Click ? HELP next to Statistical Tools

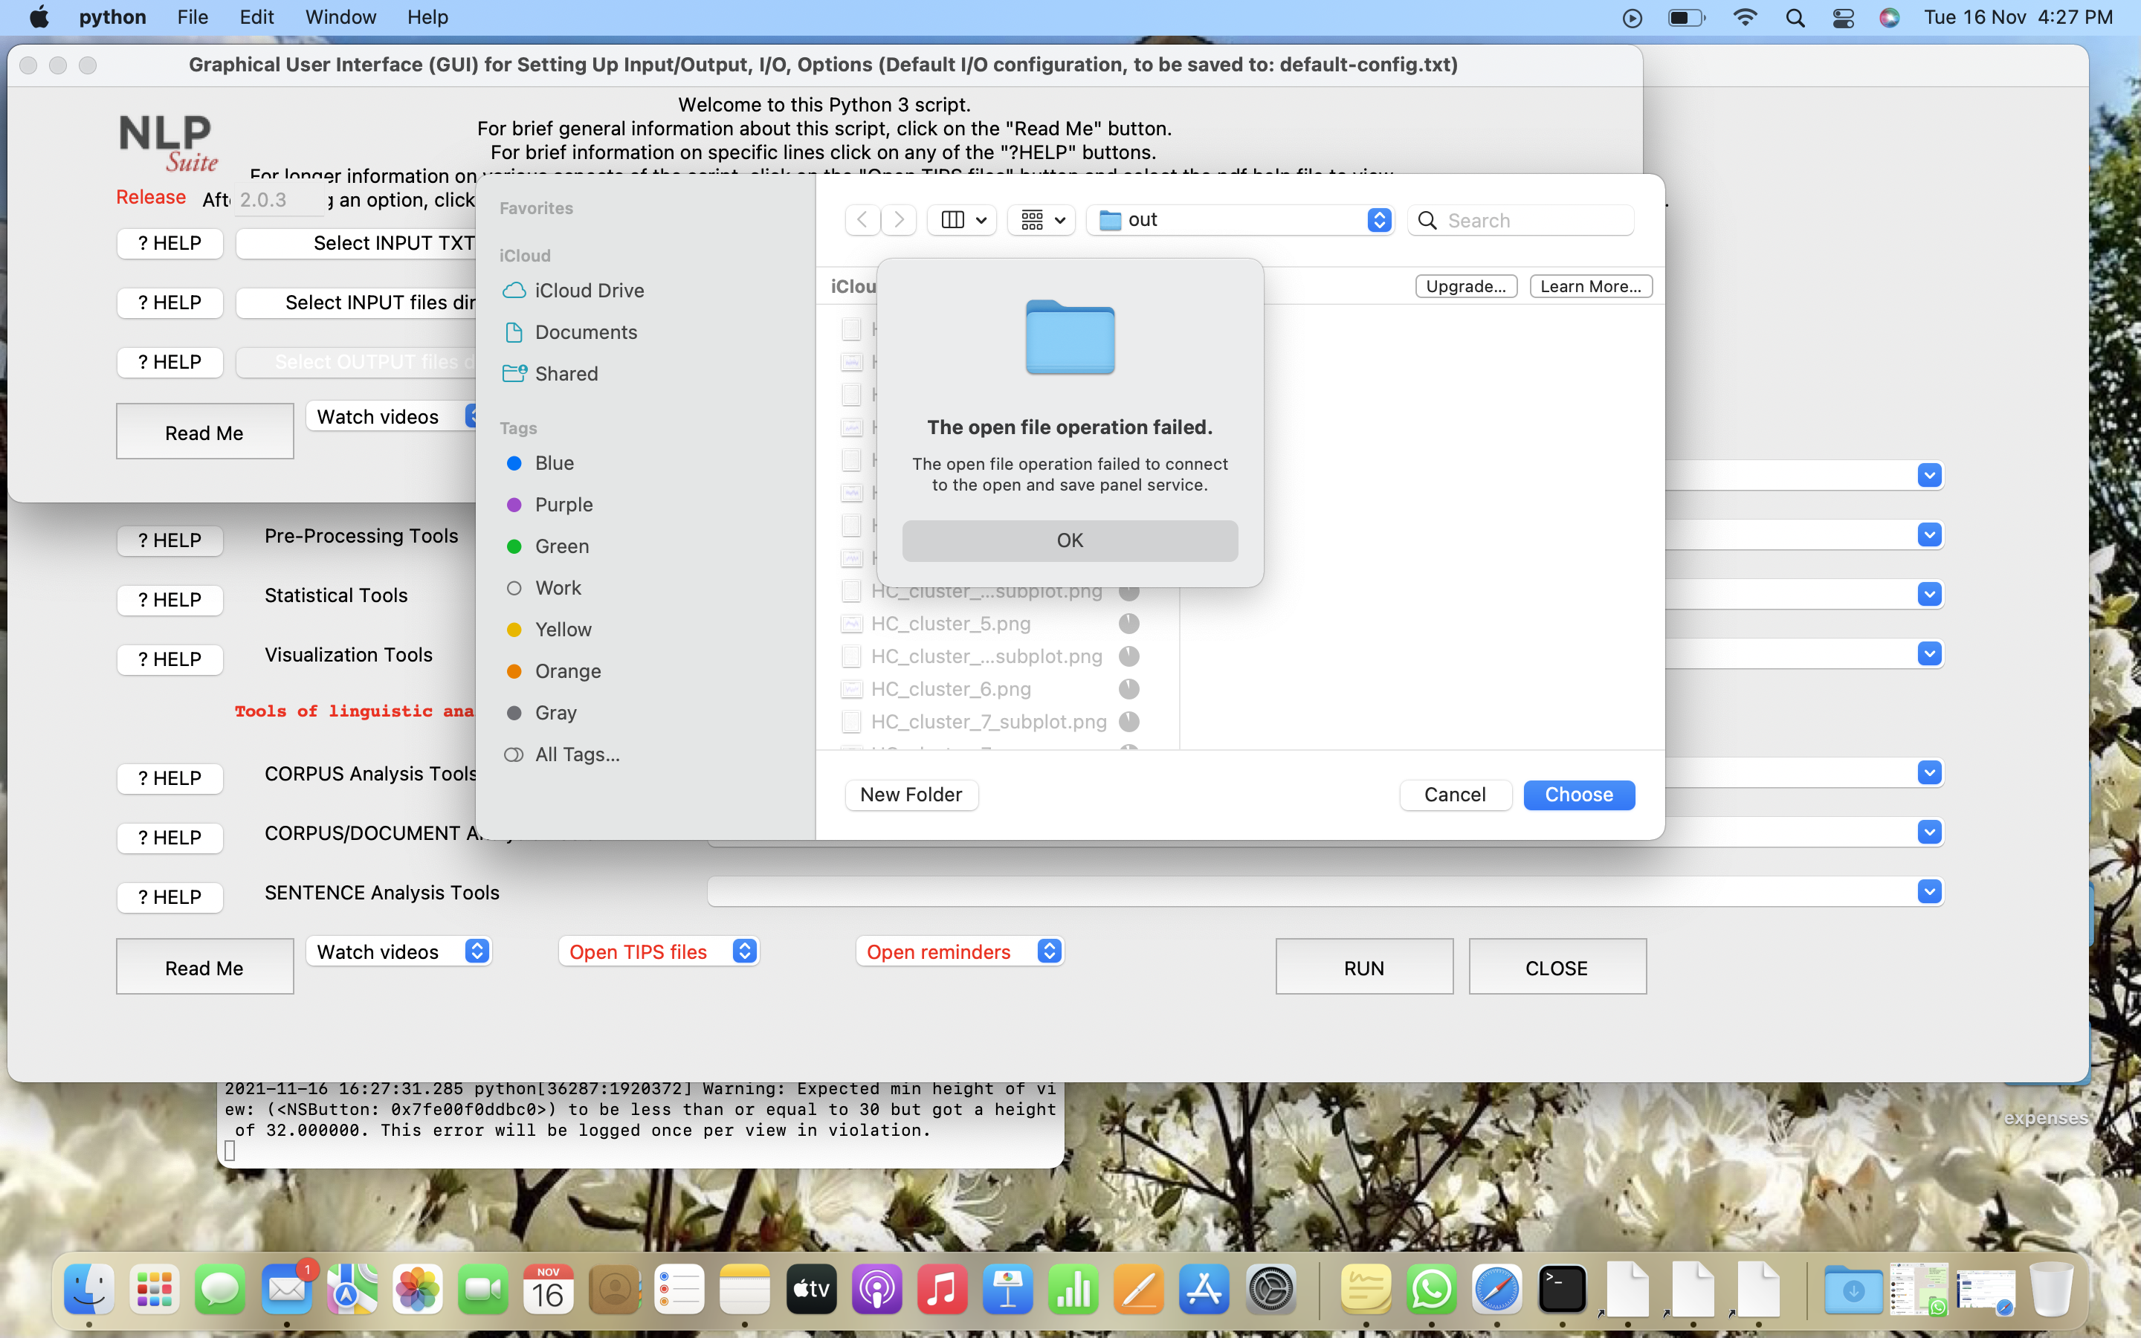coord(169,599)
